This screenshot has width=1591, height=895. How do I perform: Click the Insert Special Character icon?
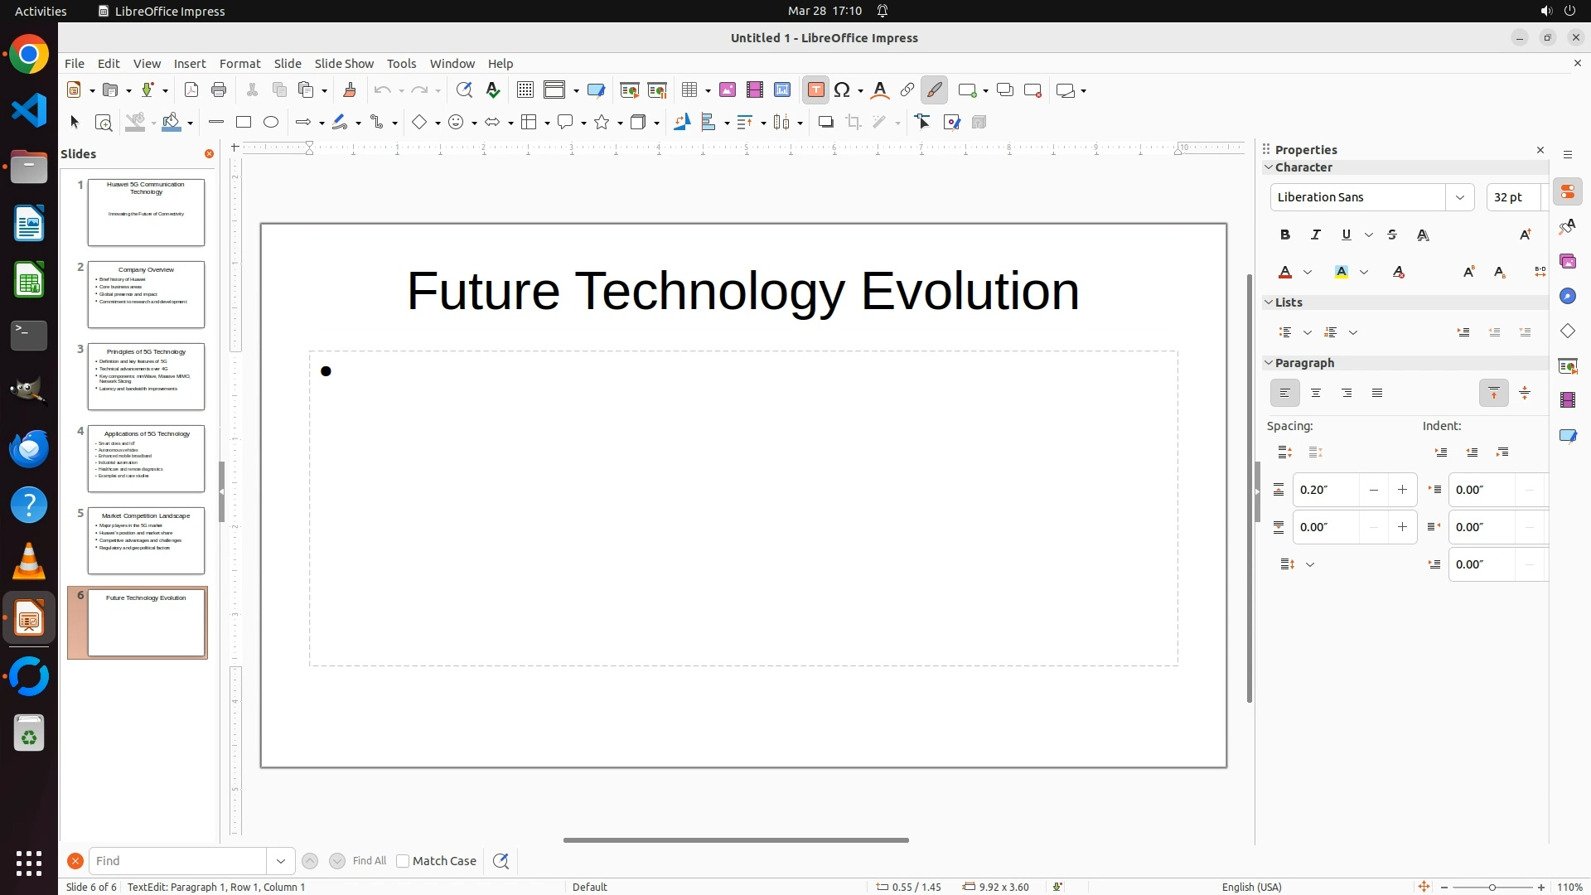[843, 90]
